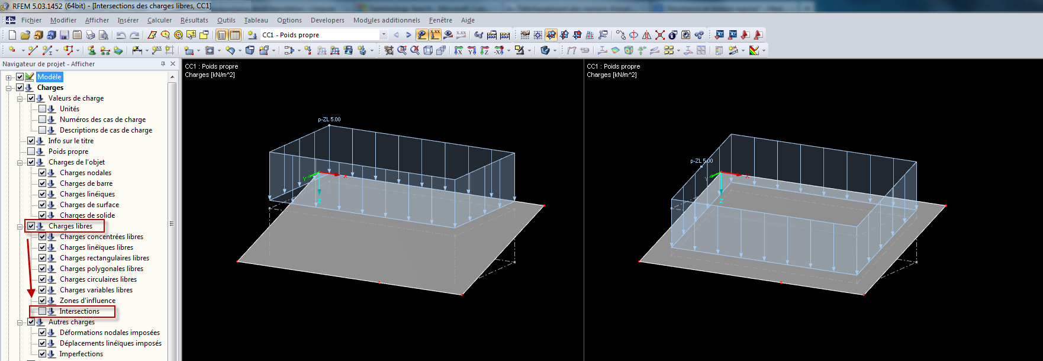The image size is (1043, 361).
Task: Click the zoom window magnifier icon
Action: (x=402, y=50)
